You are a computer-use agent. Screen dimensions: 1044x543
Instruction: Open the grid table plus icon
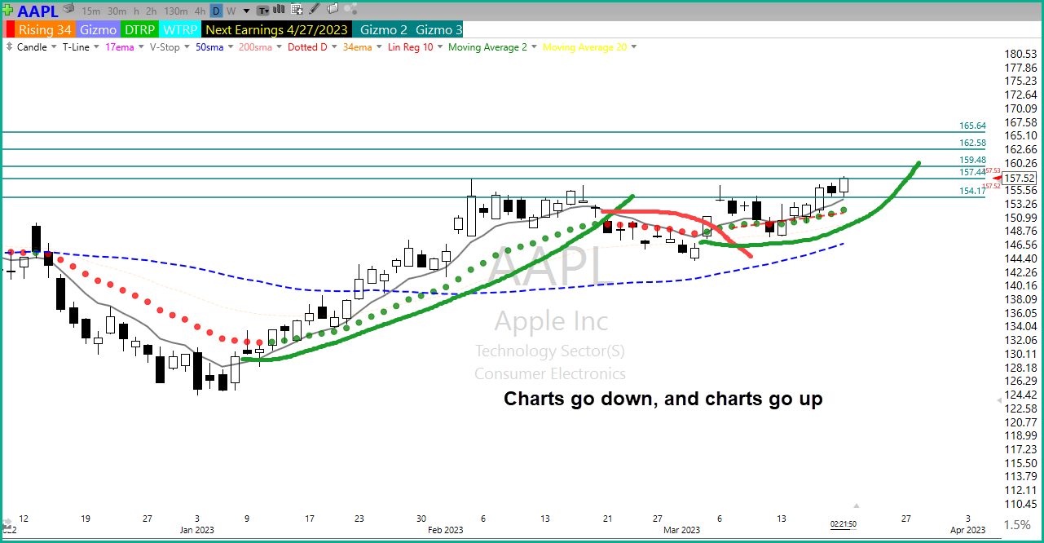pyautogui.click(x=297, y=11)
